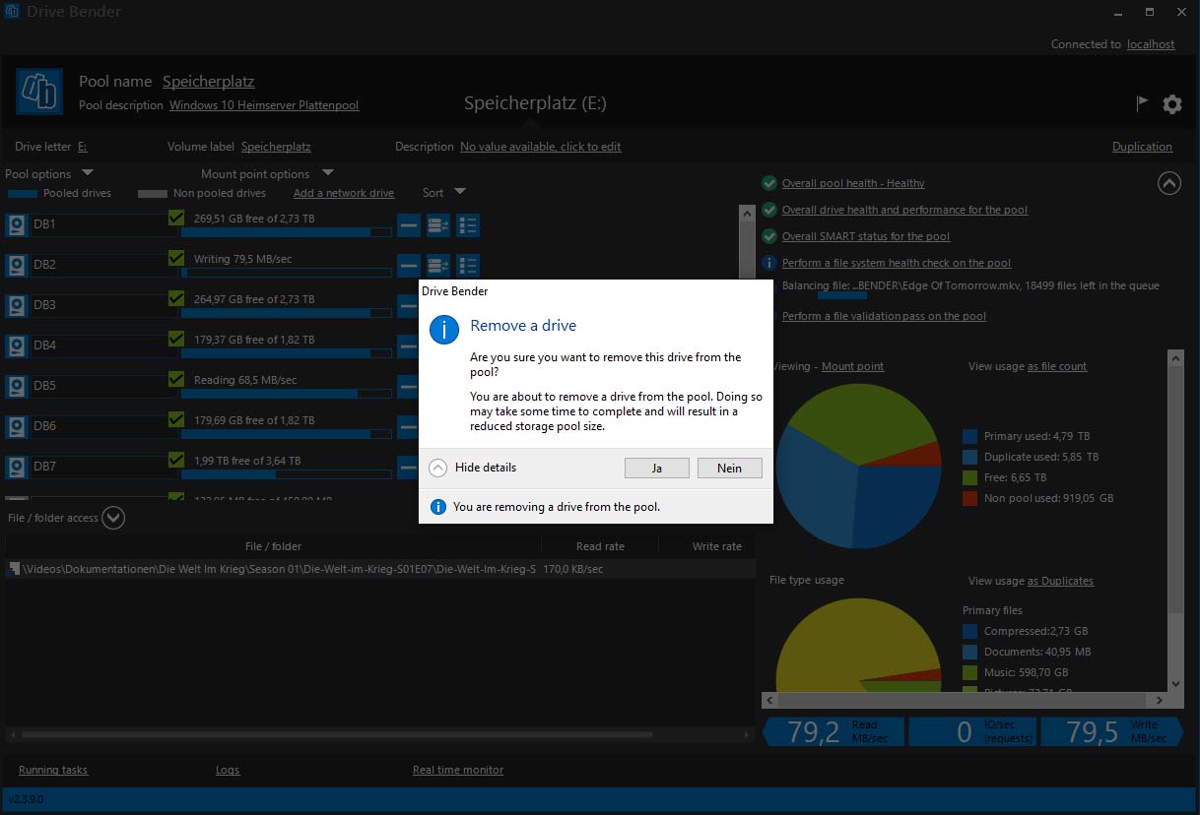
Task: Click the minus remove icon for DB5
Action: coord(408,387)
